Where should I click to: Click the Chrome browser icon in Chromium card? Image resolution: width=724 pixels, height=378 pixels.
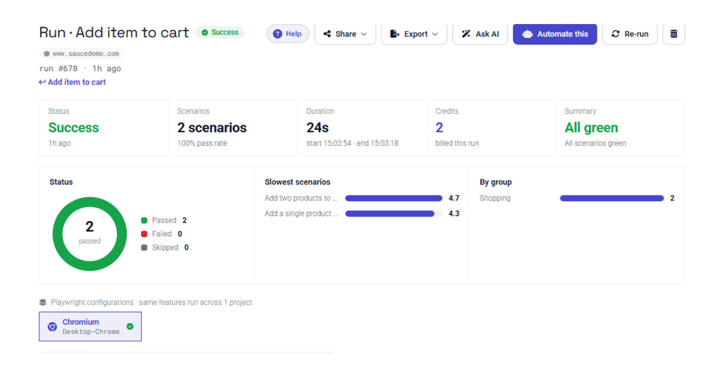coord(52,326)
